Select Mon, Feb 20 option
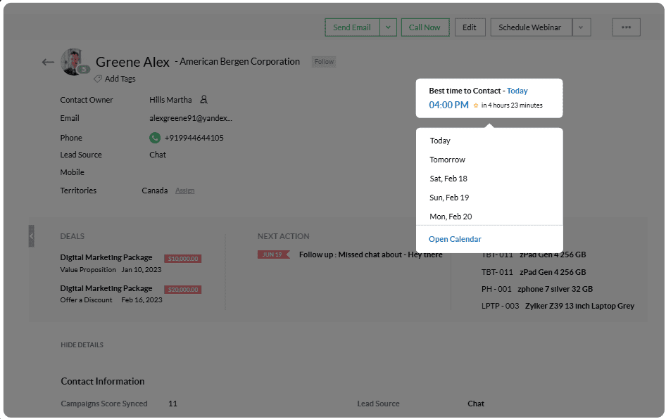Image resolution: width=666 pixels, height=419 pixels. [451, 217]
